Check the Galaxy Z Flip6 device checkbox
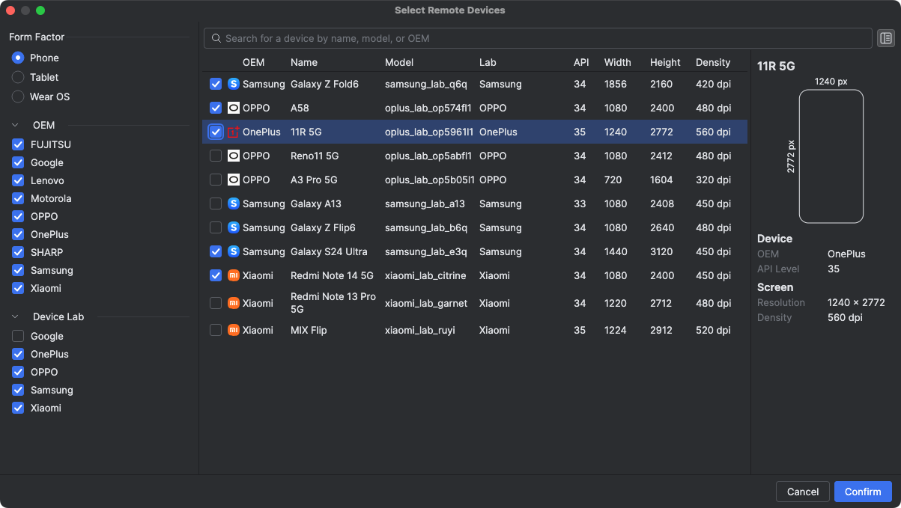 (216, 227)
